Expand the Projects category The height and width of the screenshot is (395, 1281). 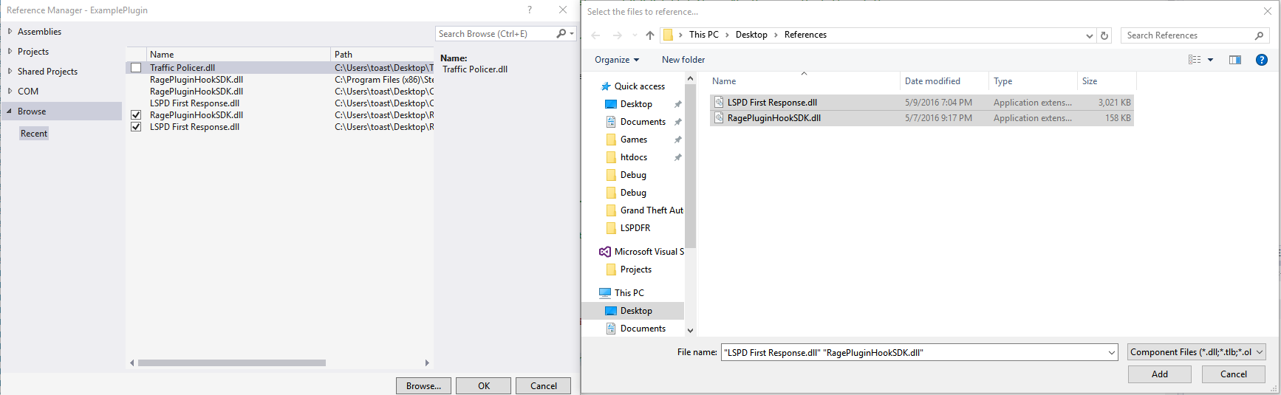[10, 52]
